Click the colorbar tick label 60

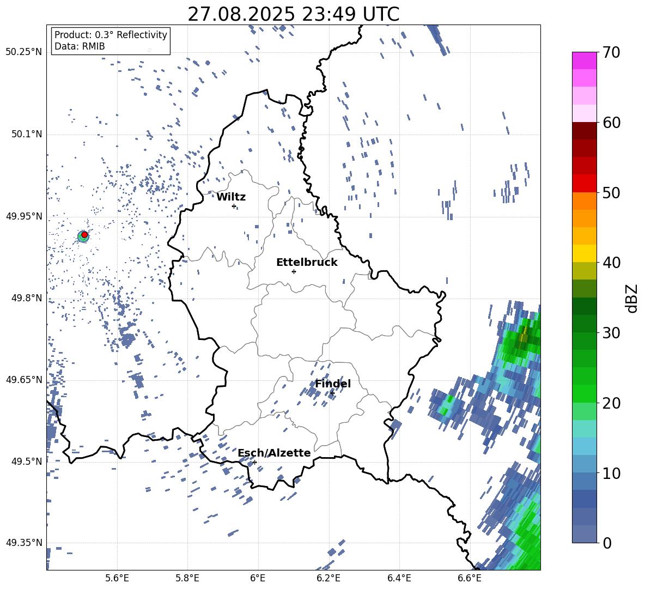[611, 123]
